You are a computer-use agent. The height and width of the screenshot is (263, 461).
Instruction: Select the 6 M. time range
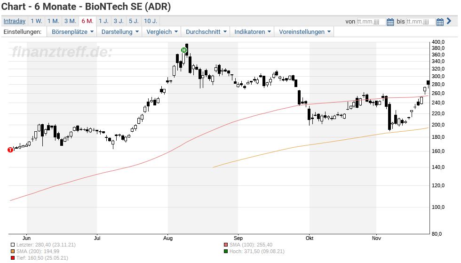pyautogui.click(x=87, y=21)
